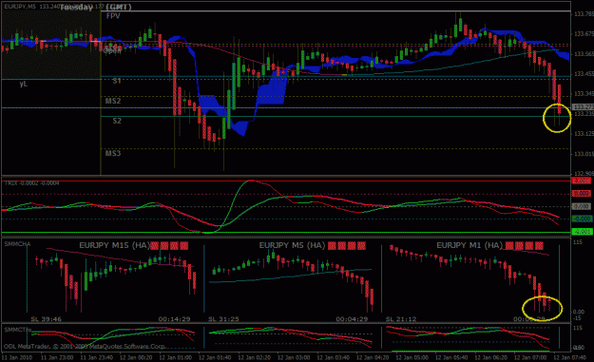Viewport: 594px width, 362px height.
Task: Select the 12 Jan 00:20 time label
Action: coord(136,357)
